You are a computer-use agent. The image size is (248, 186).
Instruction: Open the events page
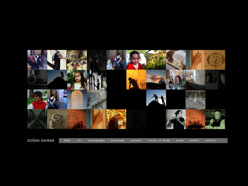(x=194, y=140)
